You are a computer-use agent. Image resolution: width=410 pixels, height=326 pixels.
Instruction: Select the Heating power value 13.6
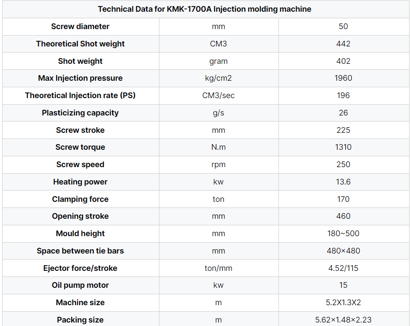(343, 182)
